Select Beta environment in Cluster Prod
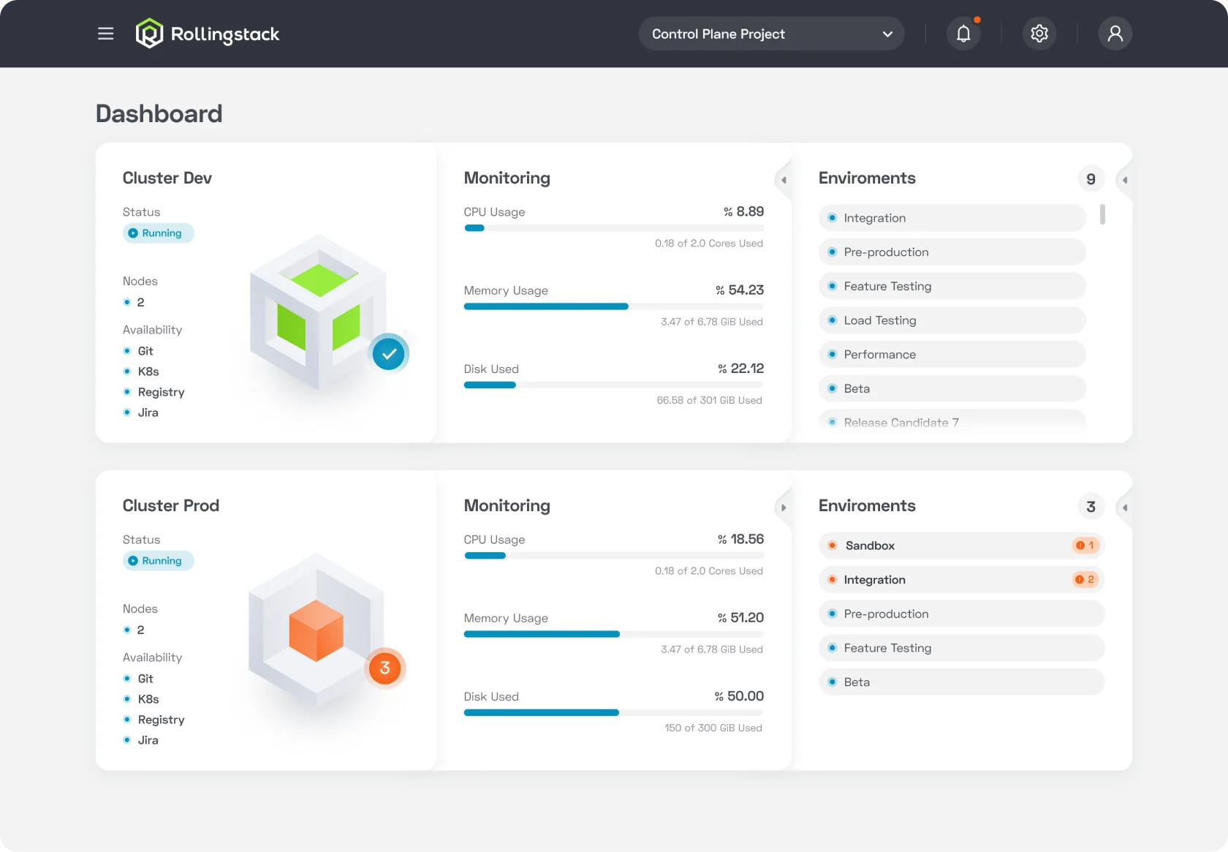Viewport: 1228px width, 852px height. click(961, 682)
